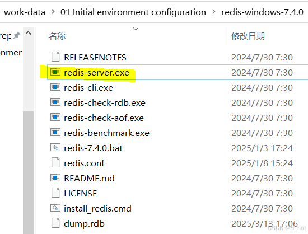Select the redis-7.4.0.bat file name

(x=94, y=148)
